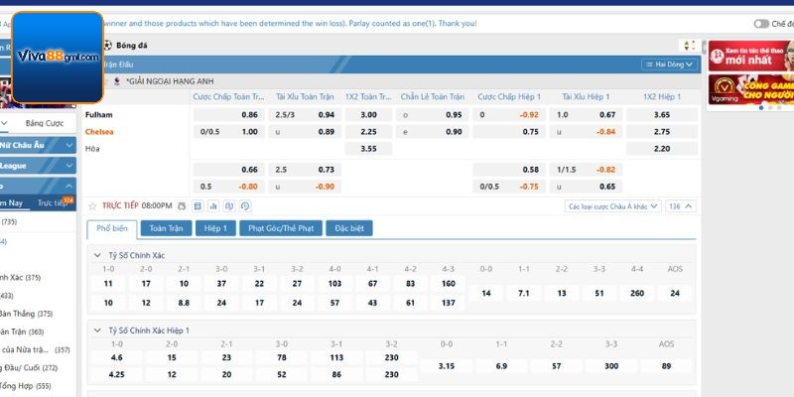This screenshot has height=397, width=794.
Task: Open the scoreboard table icon in match toolbar
Action: 198,205
